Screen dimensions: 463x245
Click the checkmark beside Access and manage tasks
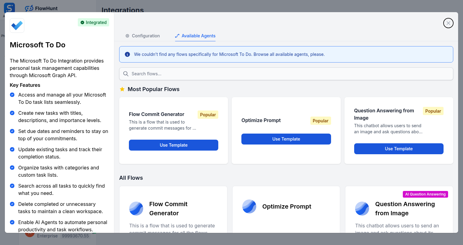[12, 95]
